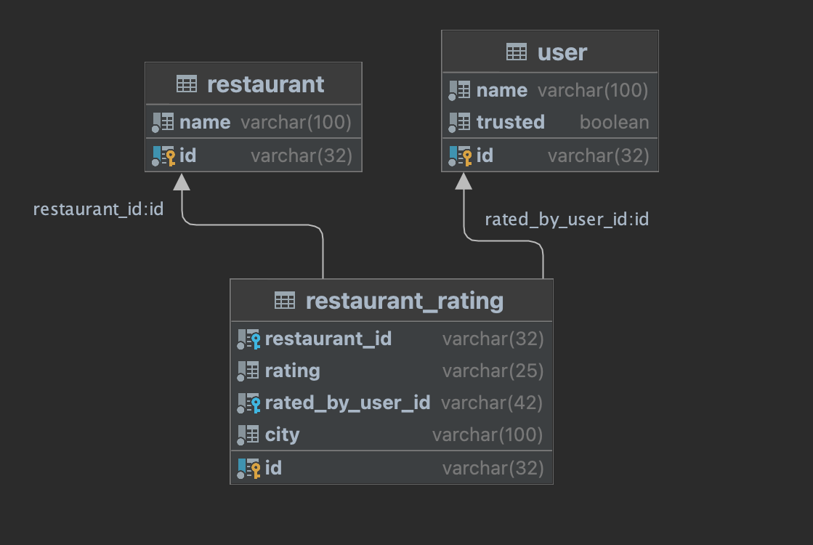Image resolution: width=813 pixels, height=545 pixels.
Task: Click the foreign key icon beside restaurant_id
Action: click(248, 339)
